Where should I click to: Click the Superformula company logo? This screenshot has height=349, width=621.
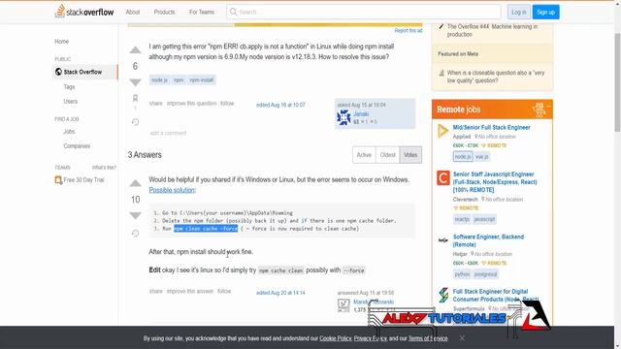point(442,295)
